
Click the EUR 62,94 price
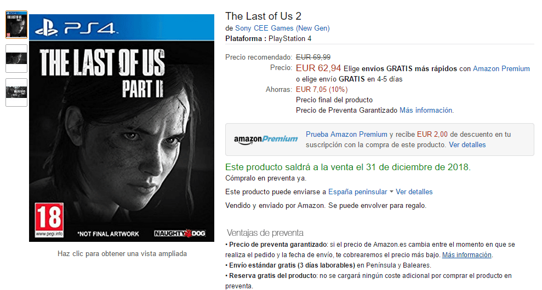pos(318,68)
